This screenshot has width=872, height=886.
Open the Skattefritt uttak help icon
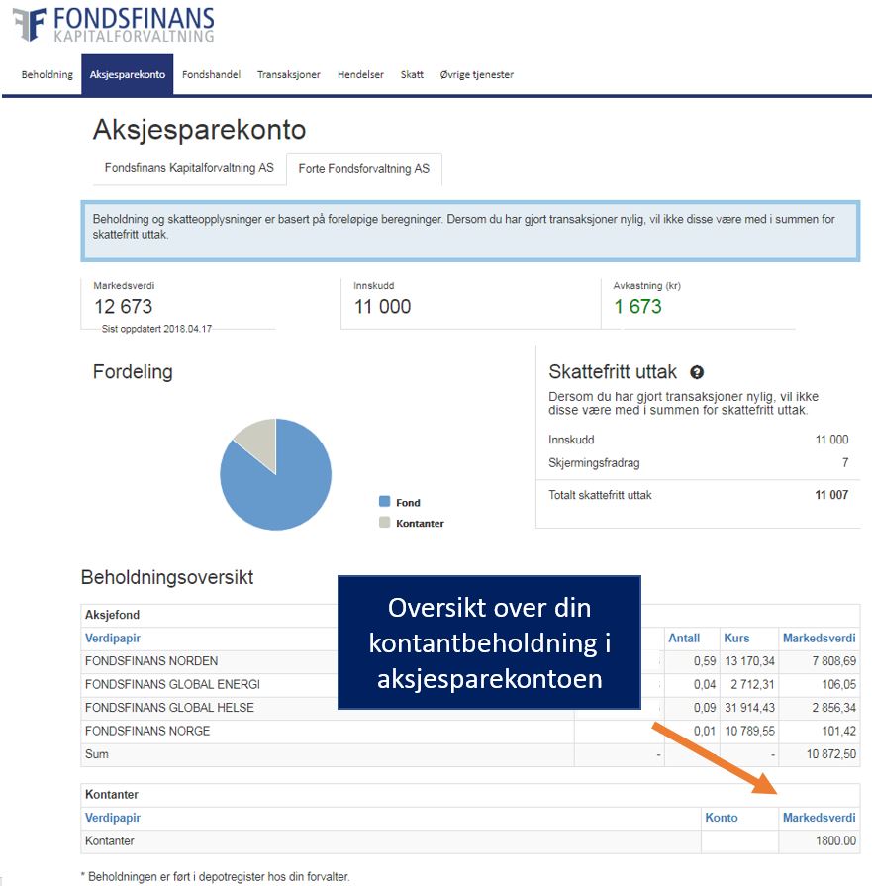[x=697, y=372]
